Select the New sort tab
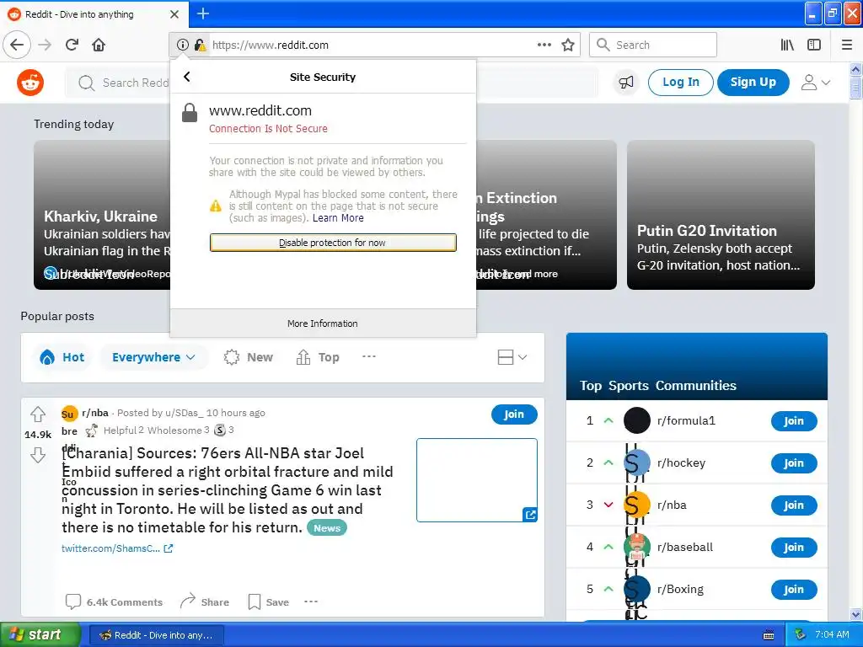This screenshot has width=863, height=647. click(x=249, y=357)
